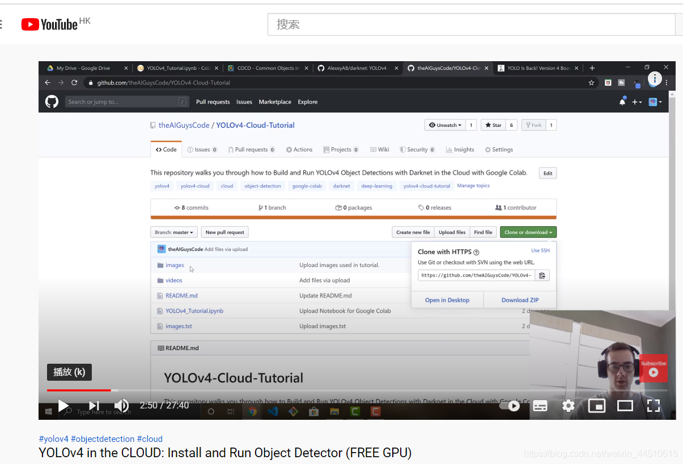683x464 pixels.
Task: Click the Use SSH link
Action: [x=540, y=250]
